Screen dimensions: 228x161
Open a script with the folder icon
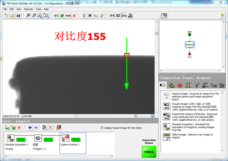(12, 16)
